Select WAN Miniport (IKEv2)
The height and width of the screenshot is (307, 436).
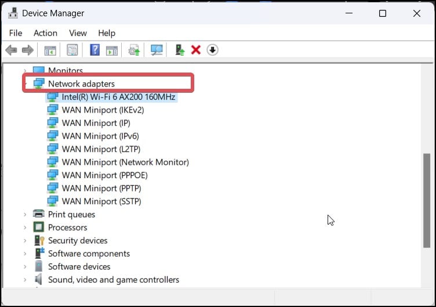point(103,110)
